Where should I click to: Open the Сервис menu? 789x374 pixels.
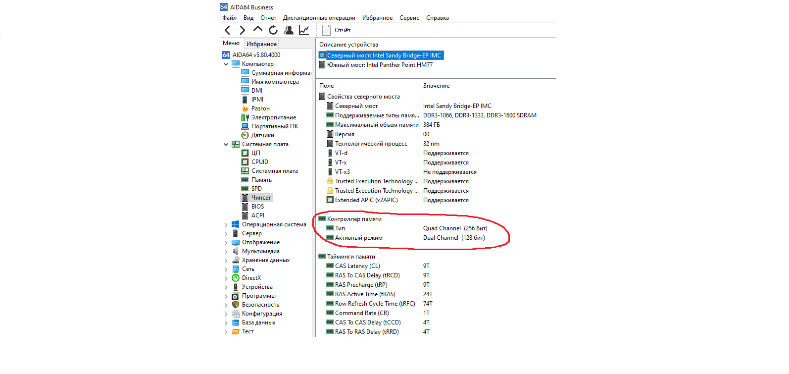pyautogui.click(x=409, y=18)
